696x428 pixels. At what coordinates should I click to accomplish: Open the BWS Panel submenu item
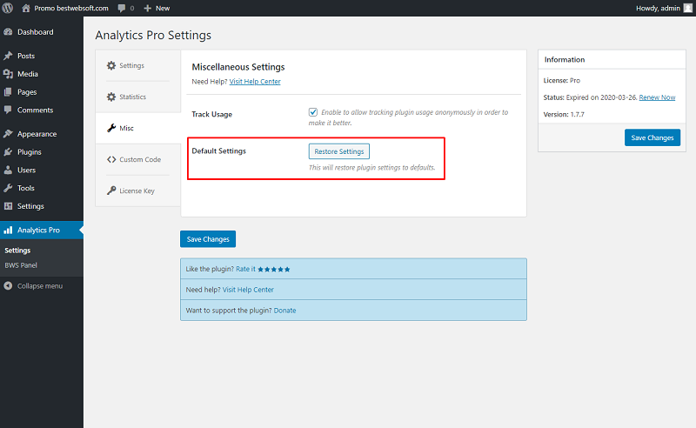[x=21, y=265]
